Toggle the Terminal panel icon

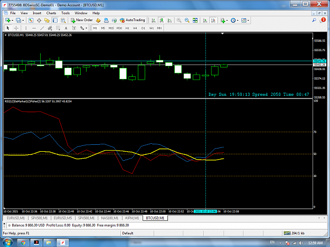55,21
